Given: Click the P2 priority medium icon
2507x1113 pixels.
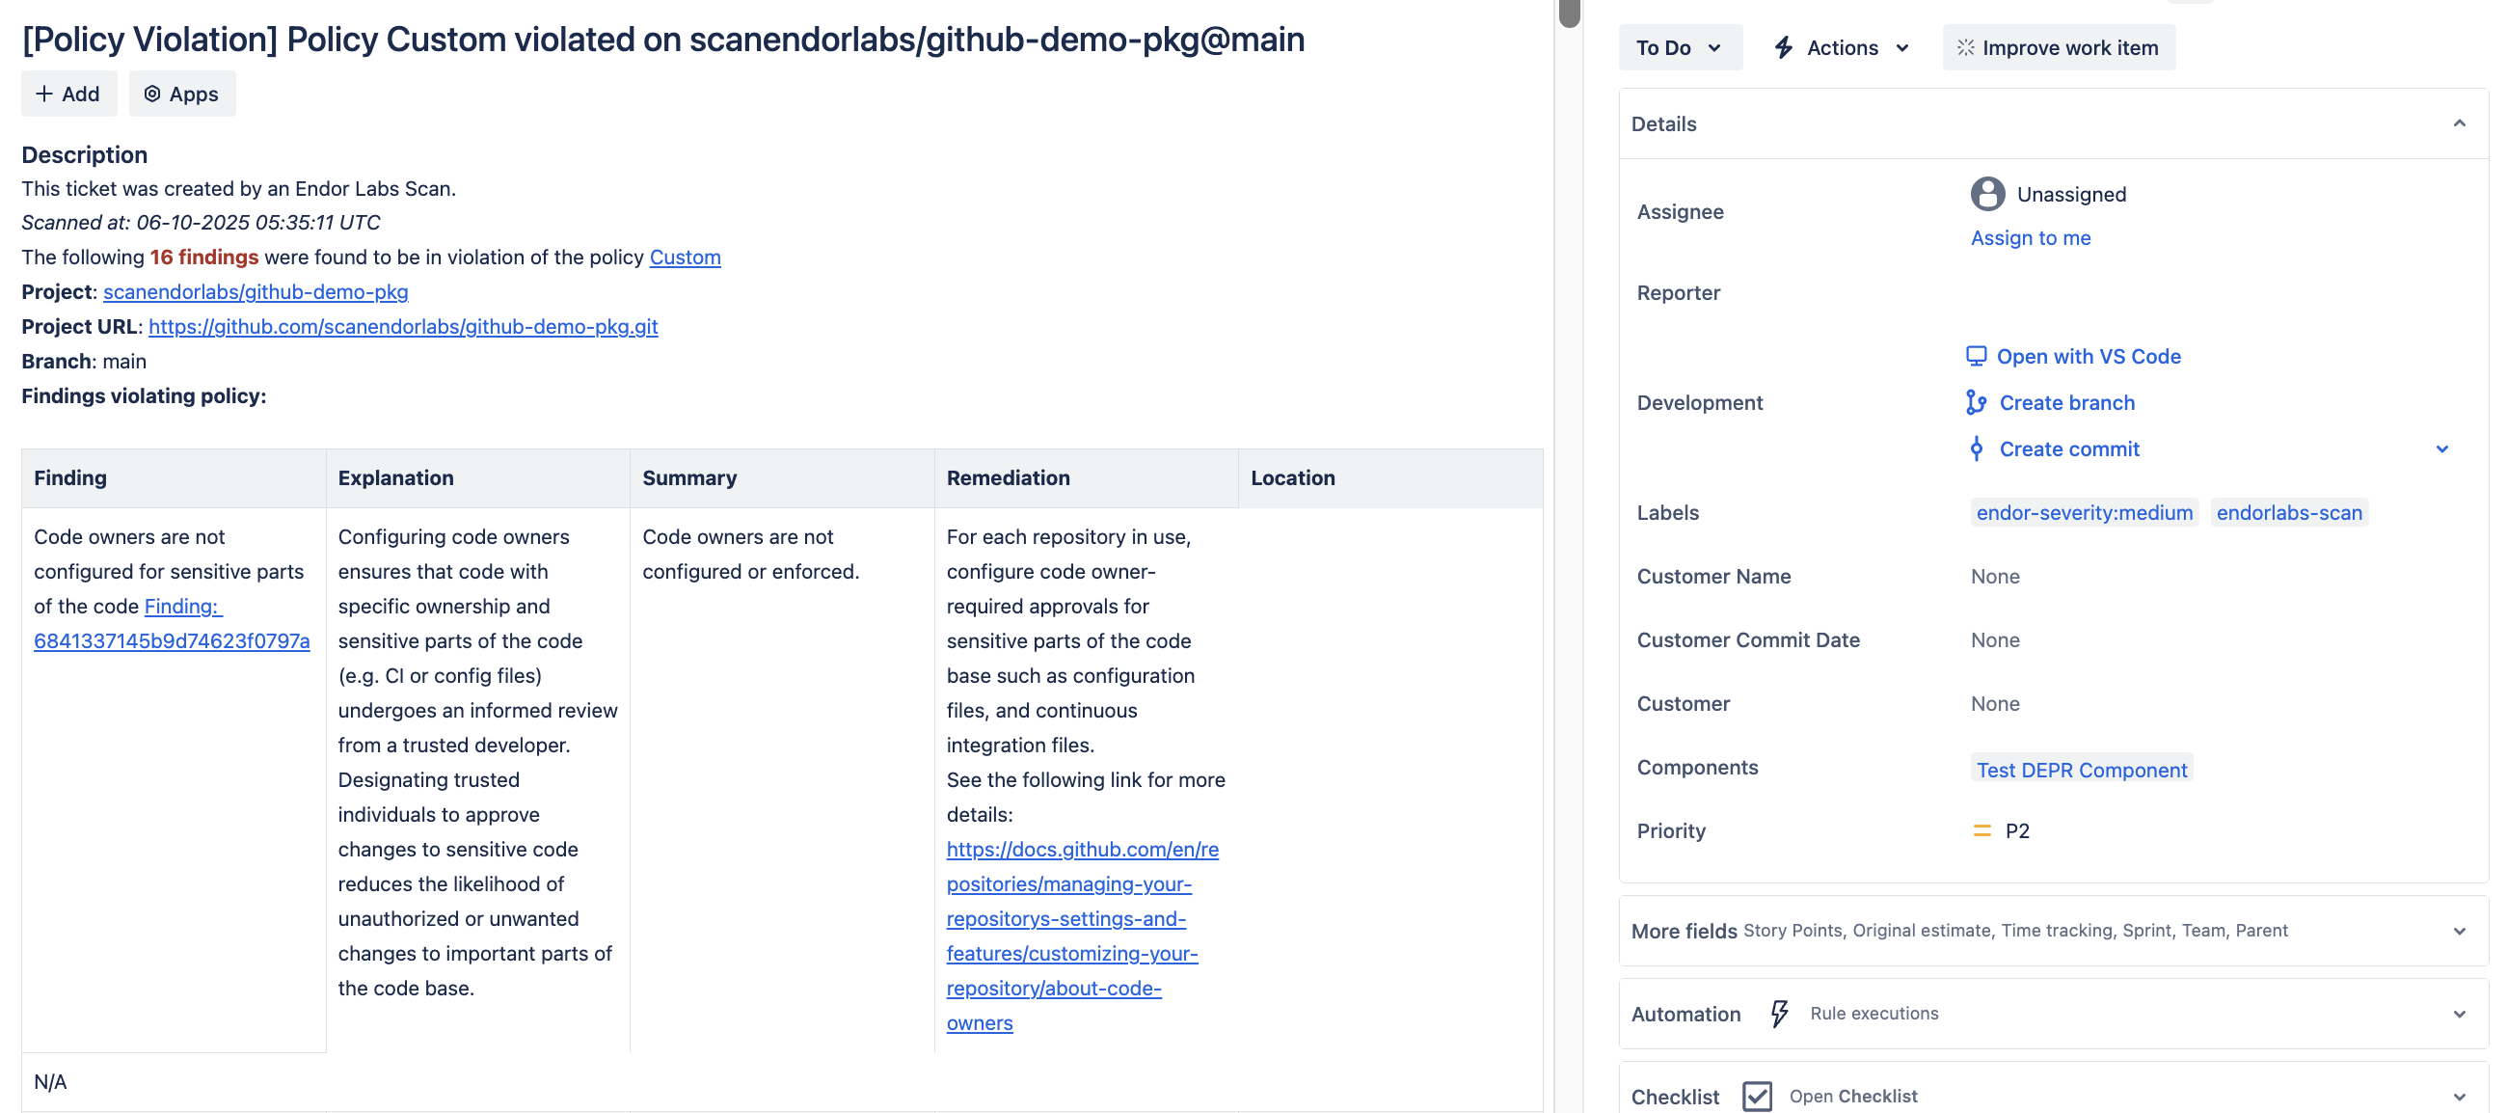Looking at the screenshot, I should [1981, 830].
